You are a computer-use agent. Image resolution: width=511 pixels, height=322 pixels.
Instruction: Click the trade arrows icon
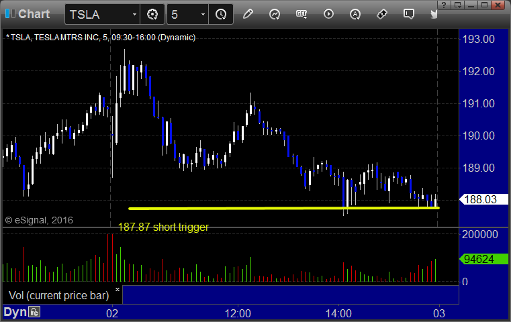pos(382,14)
